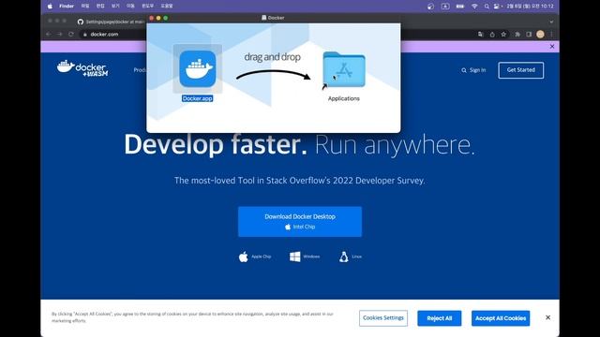
Task: Click the translate page icon in browser
Action: click(481, 35)
